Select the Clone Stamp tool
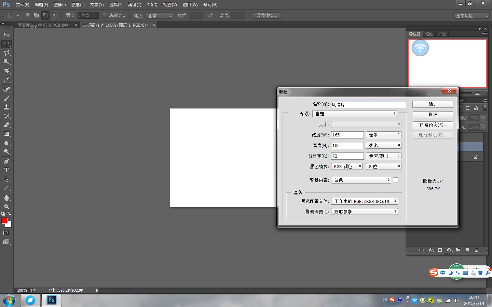This screenshot has height=307, width=492. click(6, 107)
